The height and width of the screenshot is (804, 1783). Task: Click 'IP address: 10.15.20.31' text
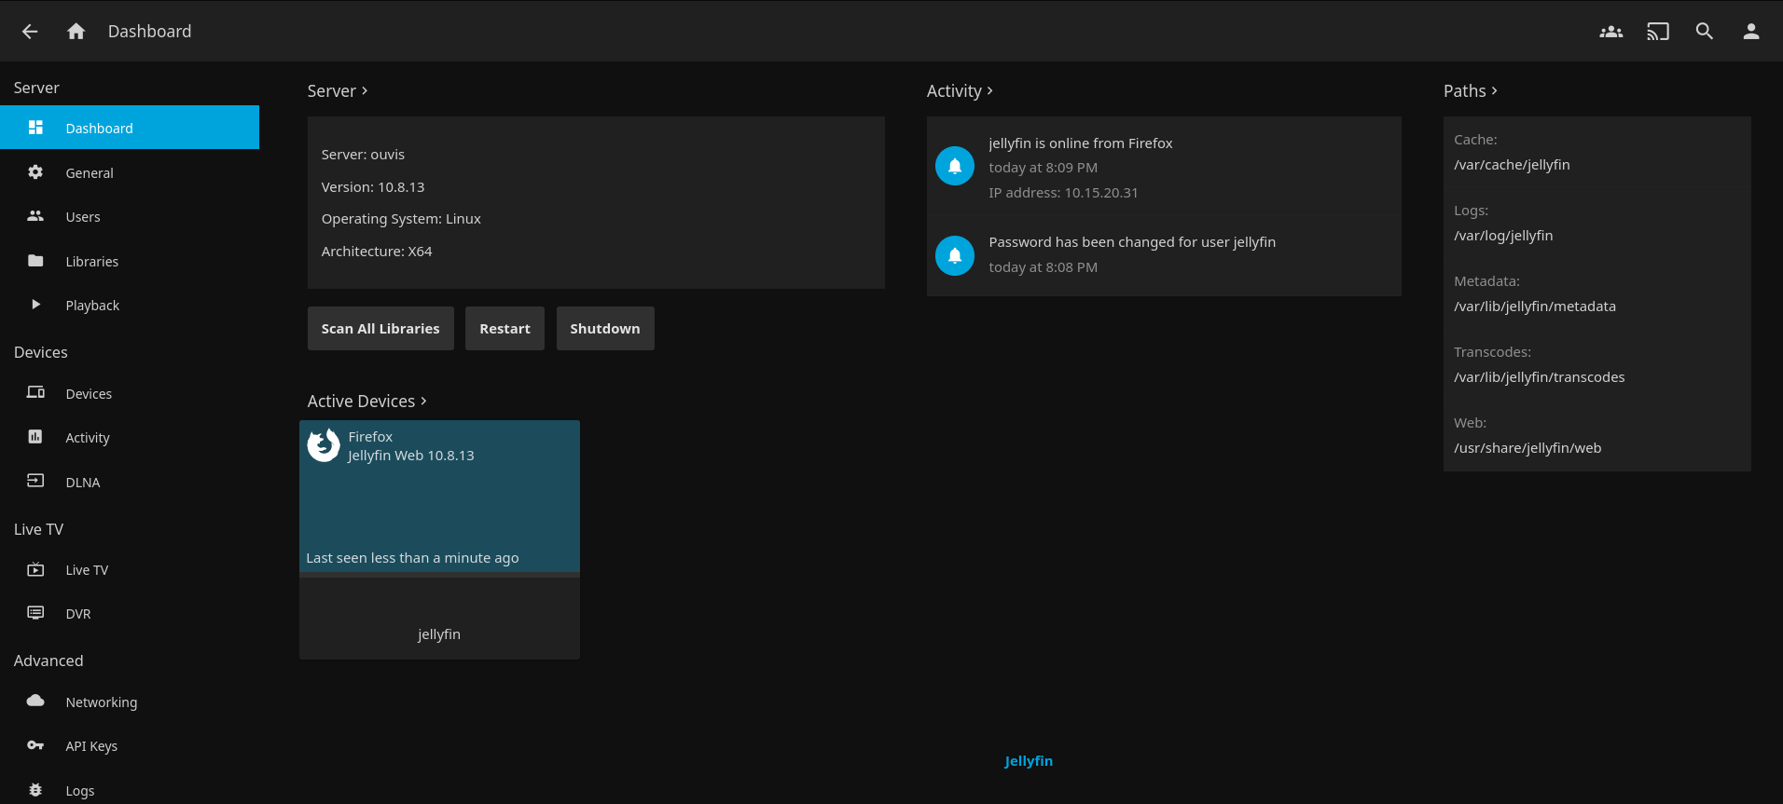click(x=1063, y=193)
